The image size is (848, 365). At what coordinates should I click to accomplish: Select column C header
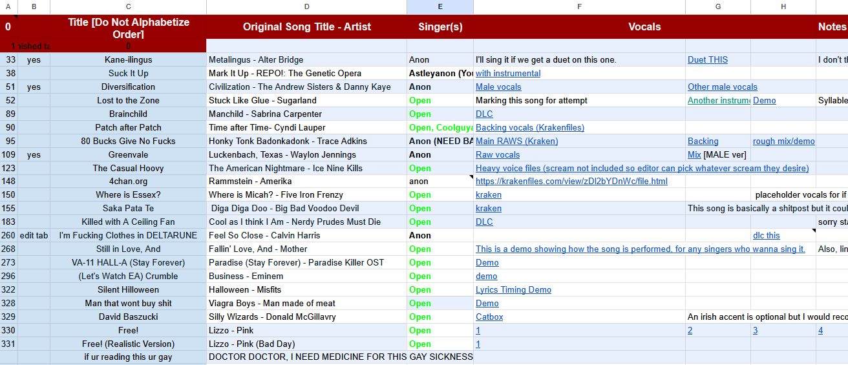click(x=129, y=6)
